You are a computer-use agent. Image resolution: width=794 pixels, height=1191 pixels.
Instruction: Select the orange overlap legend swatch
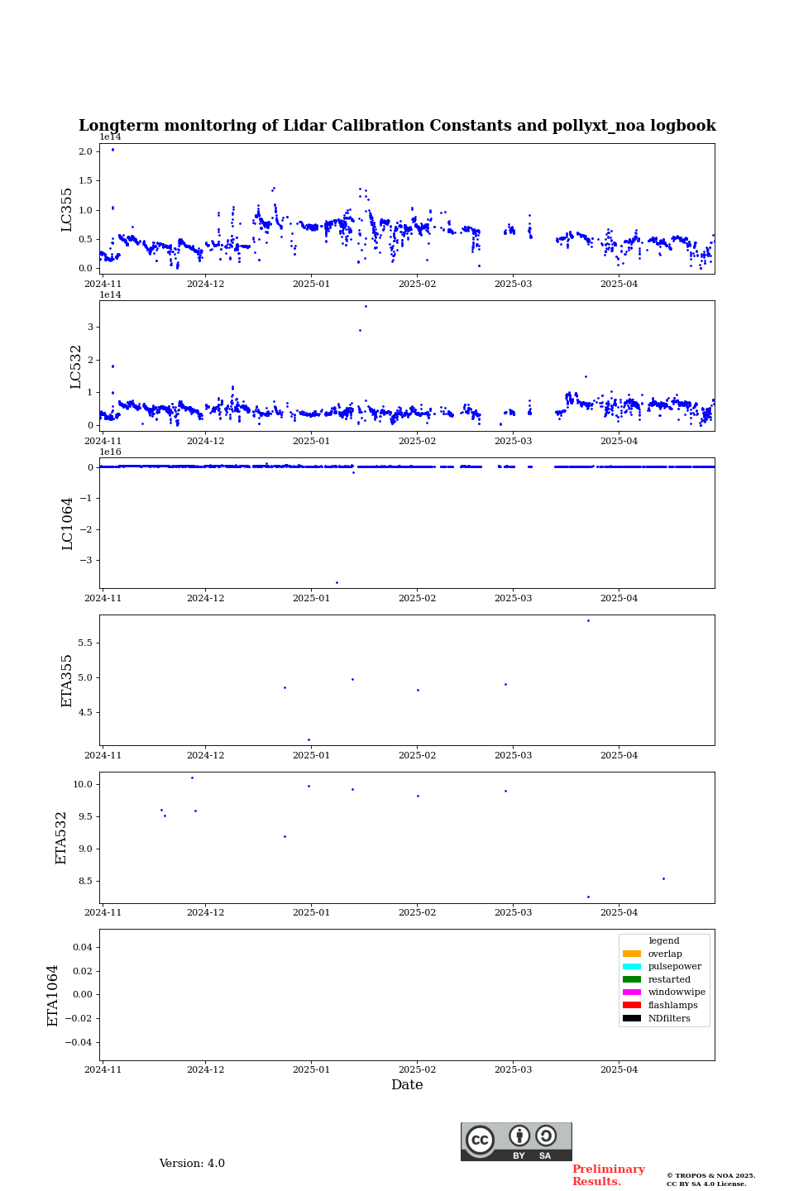pyautogui.click(x=632, y=954)
